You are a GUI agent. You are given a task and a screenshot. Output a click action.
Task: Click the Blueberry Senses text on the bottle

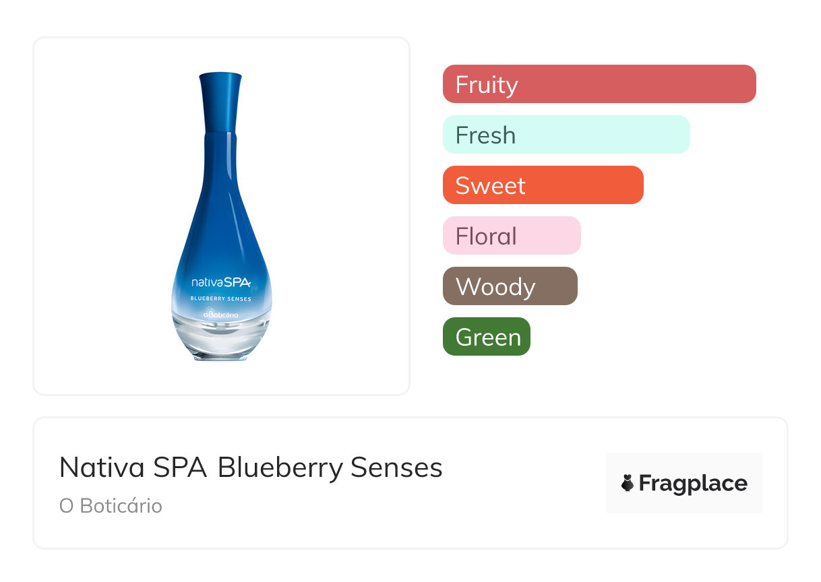coord(221,298)
